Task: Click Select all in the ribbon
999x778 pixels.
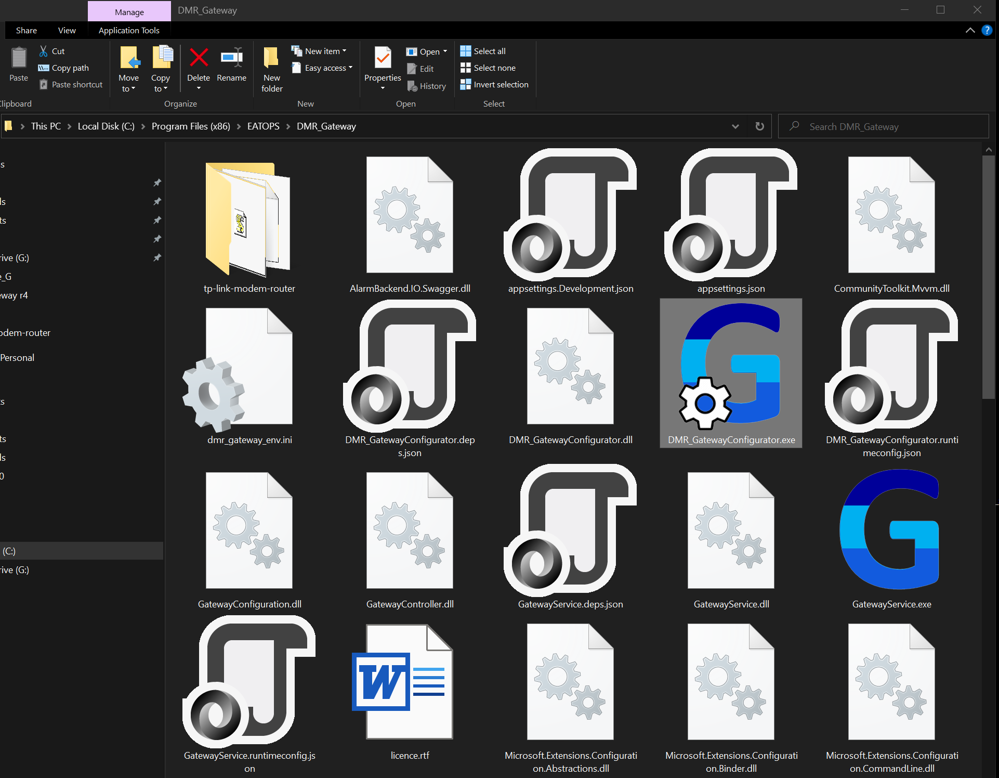Action: tap(489, 51)
